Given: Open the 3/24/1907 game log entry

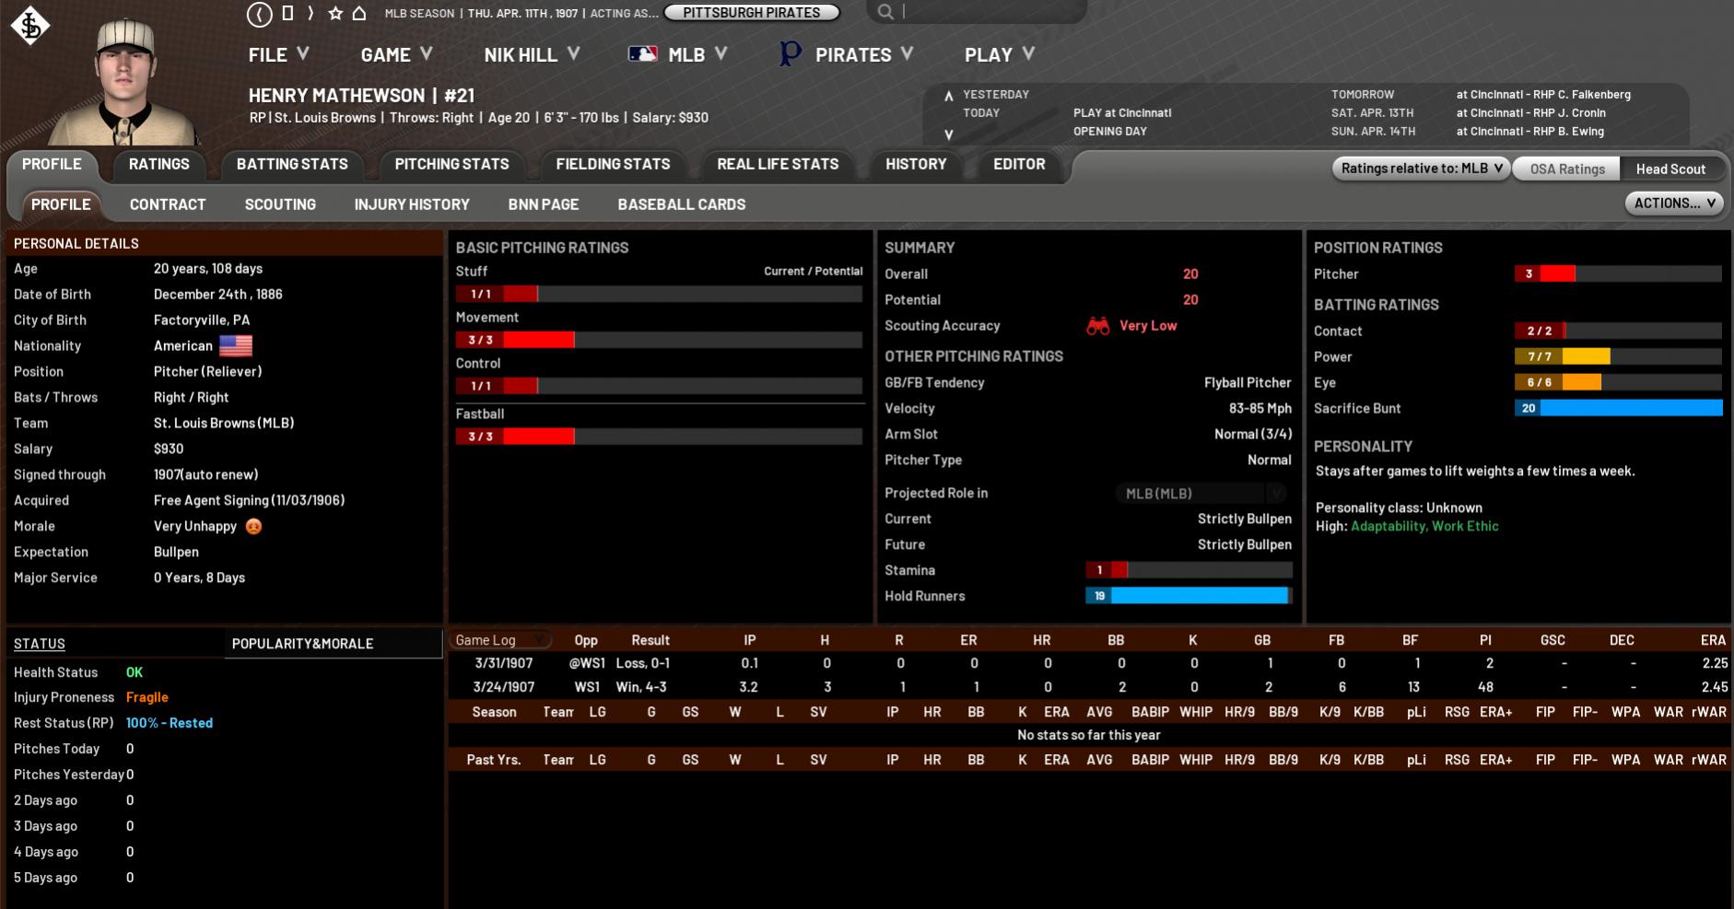Looking at the screenshot, I should (x=504, y=687).
